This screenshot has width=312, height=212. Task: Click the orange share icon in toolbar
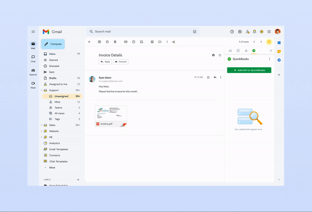pyautogui.click(x=174, y=42)
